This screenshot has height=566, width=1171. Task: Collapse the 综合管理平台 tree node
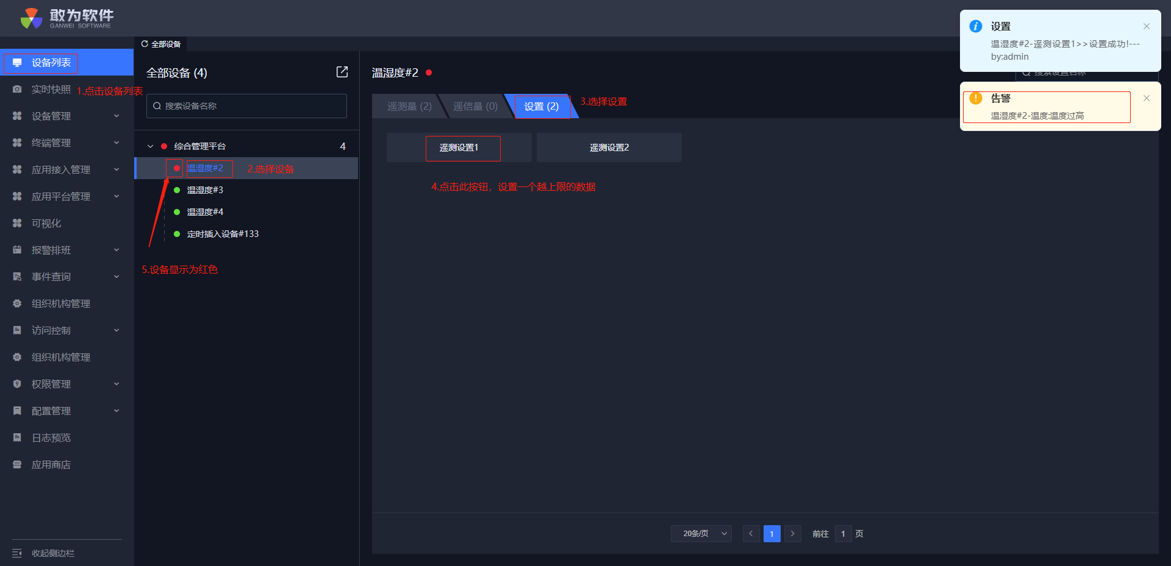click(x=150, y=146)
